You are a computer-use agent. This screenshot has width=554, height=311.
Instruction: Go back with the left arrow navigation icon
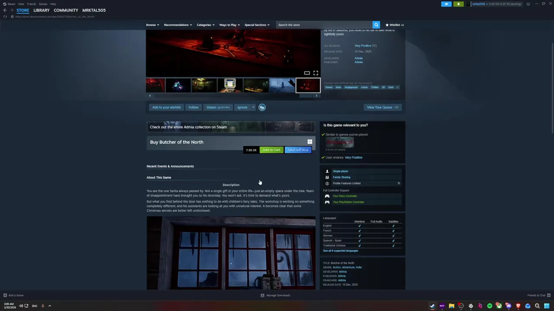(x=5, y=10)
